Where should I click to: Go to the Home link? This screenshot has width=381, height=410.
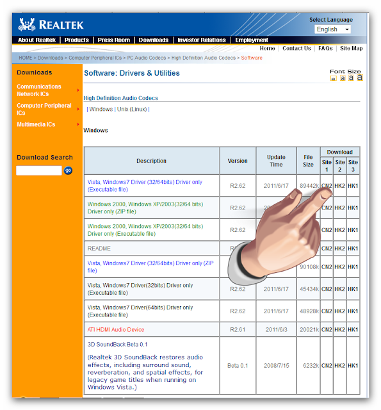coord(267,49)
